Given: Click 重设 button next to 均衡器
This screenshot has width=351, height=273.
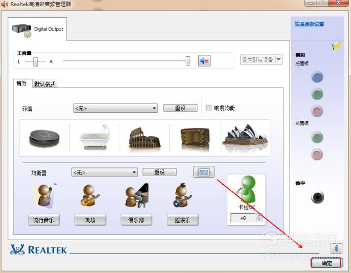Looking at the screenshot, I should coord(160,172).
